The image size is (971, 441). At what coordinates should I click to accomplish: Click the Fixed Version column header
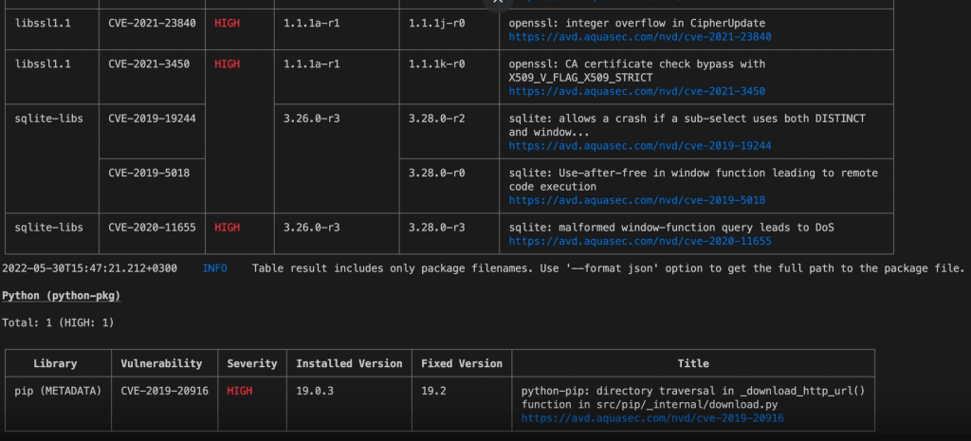(x=462, y=364)
